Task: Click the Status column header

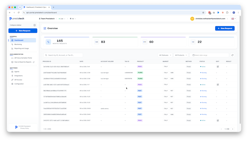Action: (x=202, y=62)
